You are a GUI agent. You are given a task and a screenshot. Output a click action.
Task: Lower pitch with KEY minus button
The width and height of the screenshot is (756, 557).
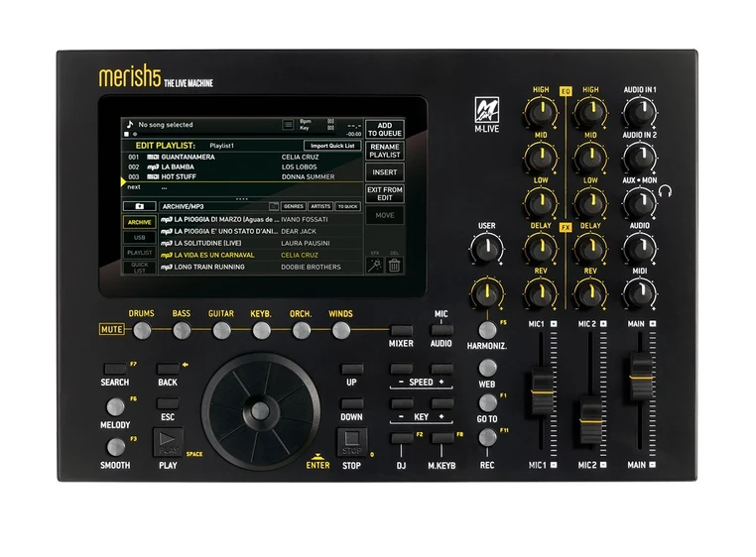coord(402,403)
